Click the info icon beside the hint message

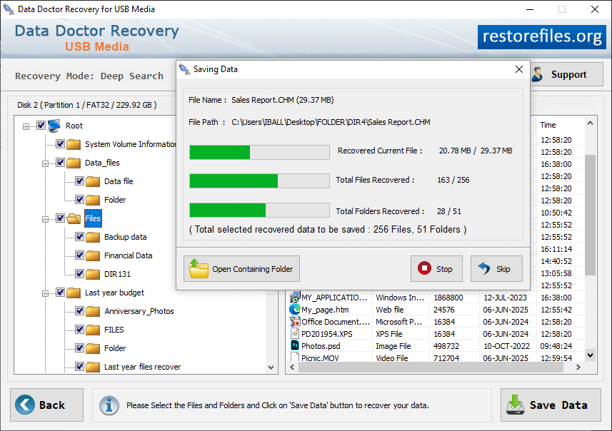point(109,405)
